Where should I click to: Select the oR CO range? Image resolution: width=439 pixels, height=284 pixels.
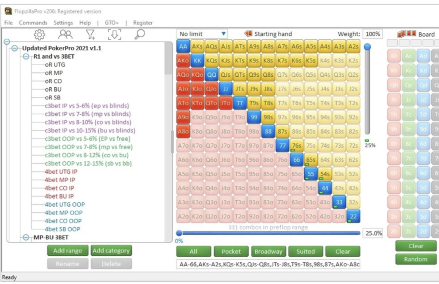(x=54, y=81)
